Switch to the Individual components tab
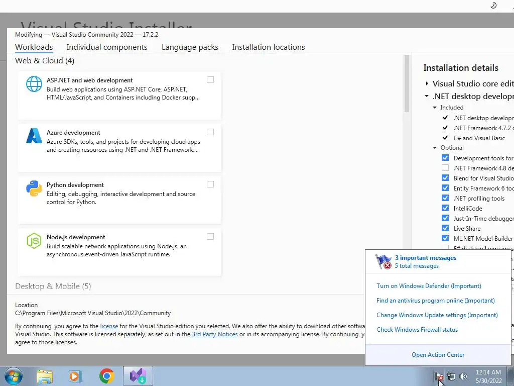Screen dimensions: 514x386 [x=107, y=47]
